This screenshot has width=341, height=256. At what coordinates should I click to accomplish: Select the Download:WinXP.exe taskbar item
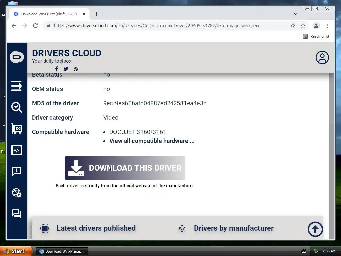point(62,251)
